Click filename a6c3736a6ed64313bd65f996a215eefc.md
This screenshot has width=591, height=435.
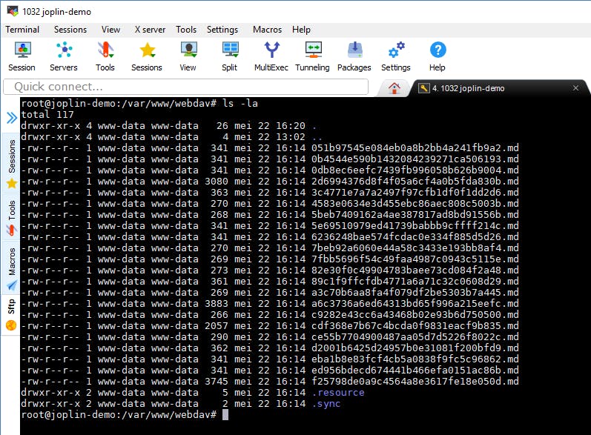[415, 304]
